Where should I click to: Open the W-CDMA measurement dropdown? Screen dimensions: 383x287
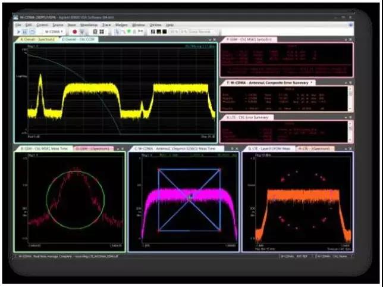56,32
